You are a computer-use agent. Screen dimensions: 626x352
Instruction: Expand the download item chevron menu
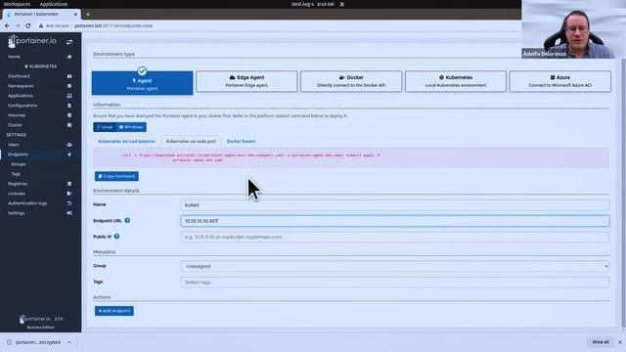point(69,342)
